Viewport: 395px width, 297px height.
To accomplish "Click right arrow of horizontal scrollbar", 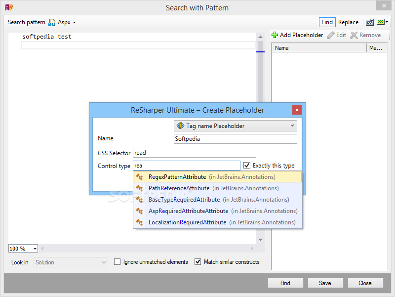I will click(252, 249).
